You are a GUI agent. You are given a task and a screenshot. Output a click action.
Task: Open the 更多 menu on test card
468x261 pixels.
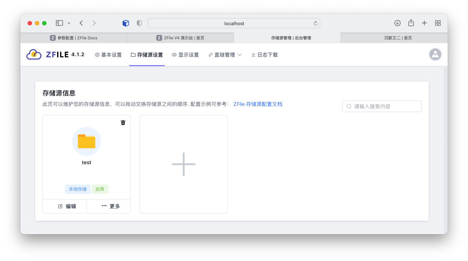(109, 206)
